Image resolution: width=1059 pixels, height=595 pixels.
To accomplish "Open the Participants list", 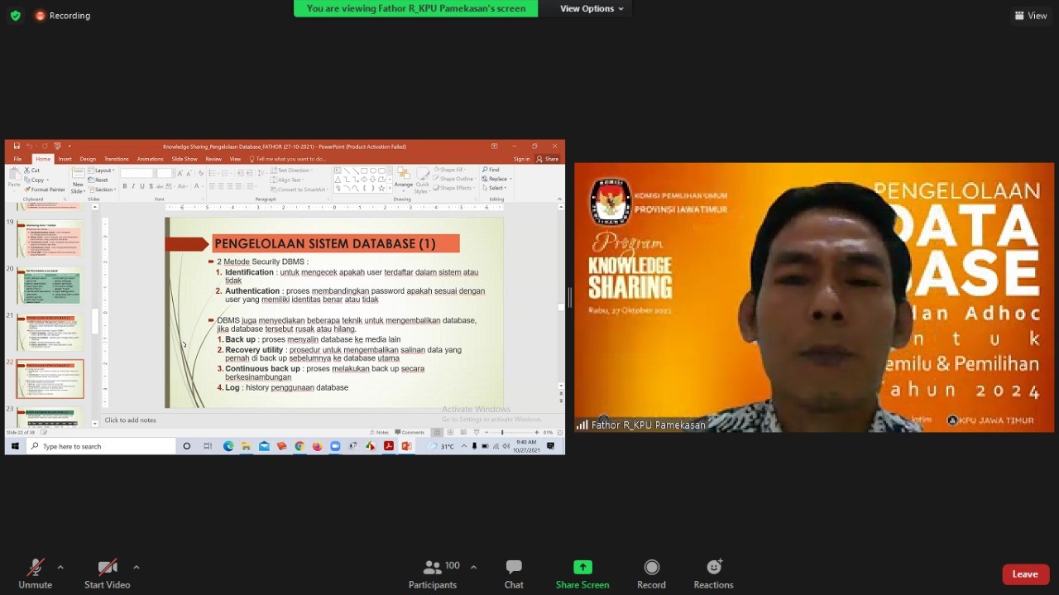I will (433, 573).
